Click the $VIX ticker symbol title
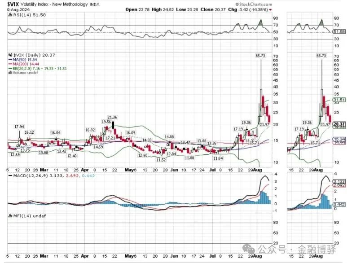Screen dimensions: 347x263 pyautogui.click(x=13, y=4)
